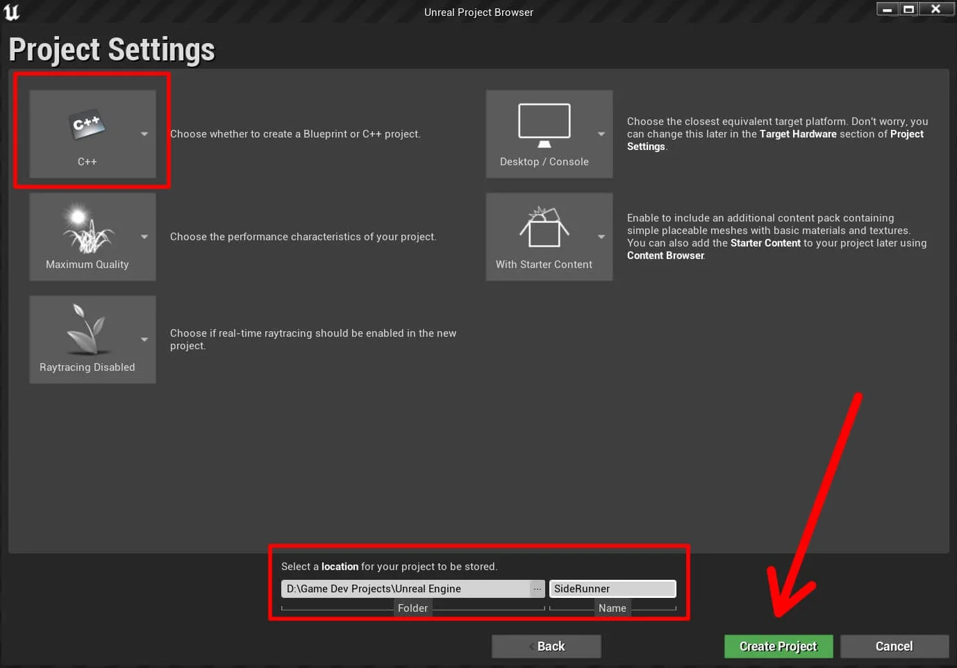
Task: Open the Maximum Quality dropdown arrow
Action: tap(144, 237)
